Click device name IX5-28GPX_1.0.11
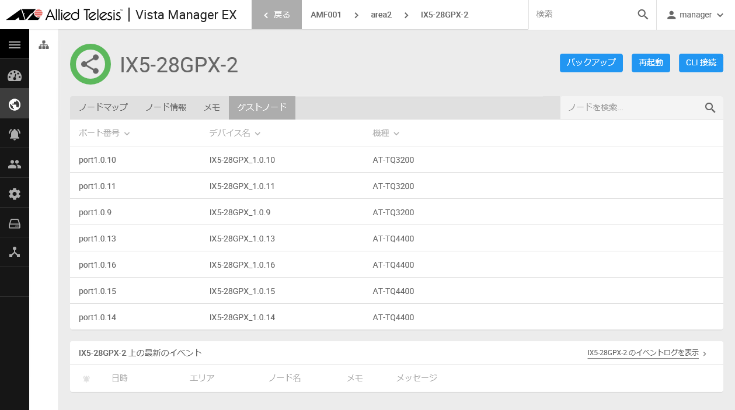735x410 pixels. [x=242, y=186]
